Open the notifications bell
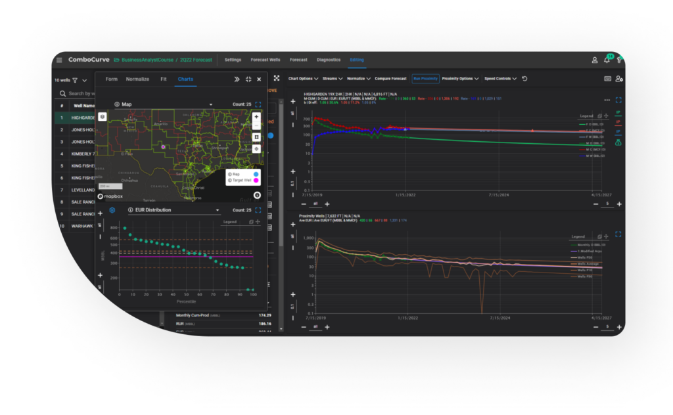This screenshot has height=415, width=673. coord(607,60)
